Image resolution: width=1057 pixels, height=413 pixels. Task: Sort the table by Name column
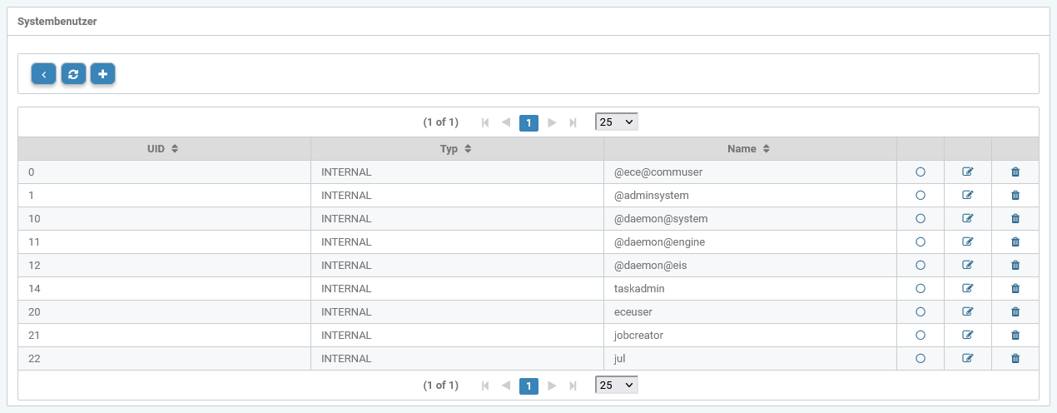(748, 149)
